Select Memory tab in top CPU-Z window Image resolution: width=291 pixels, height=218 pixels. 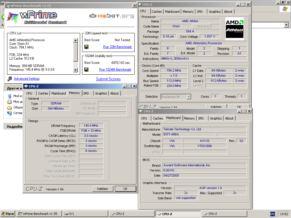[x=188, y=12]
